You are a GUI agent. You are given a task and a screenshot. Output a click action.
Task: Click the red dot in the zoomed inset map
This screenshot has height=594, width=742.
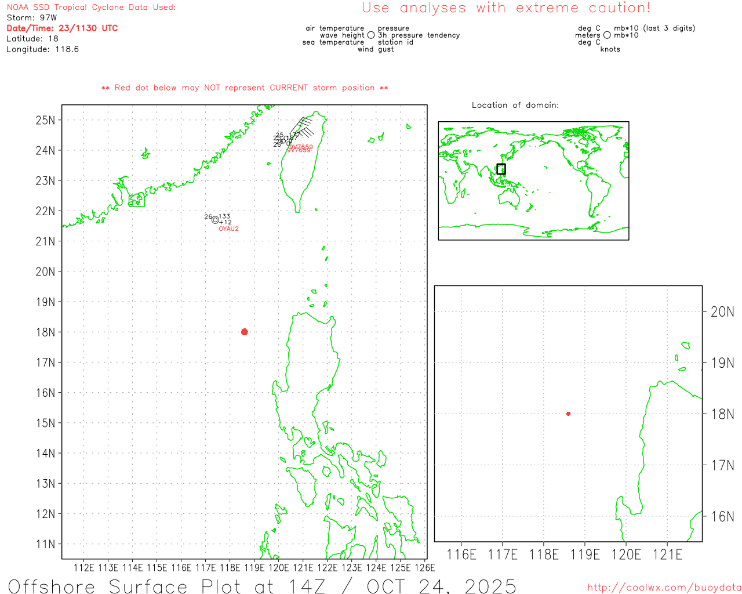point(568,414)
